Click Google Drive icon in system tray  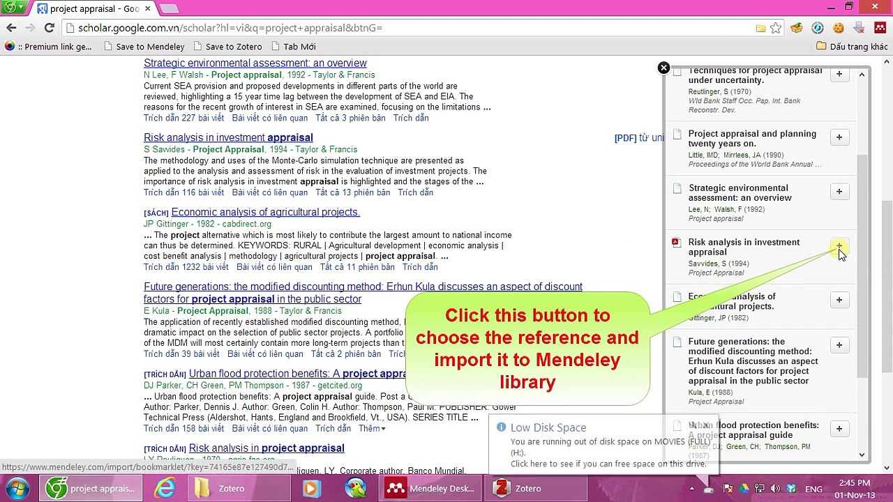[744, 489]
